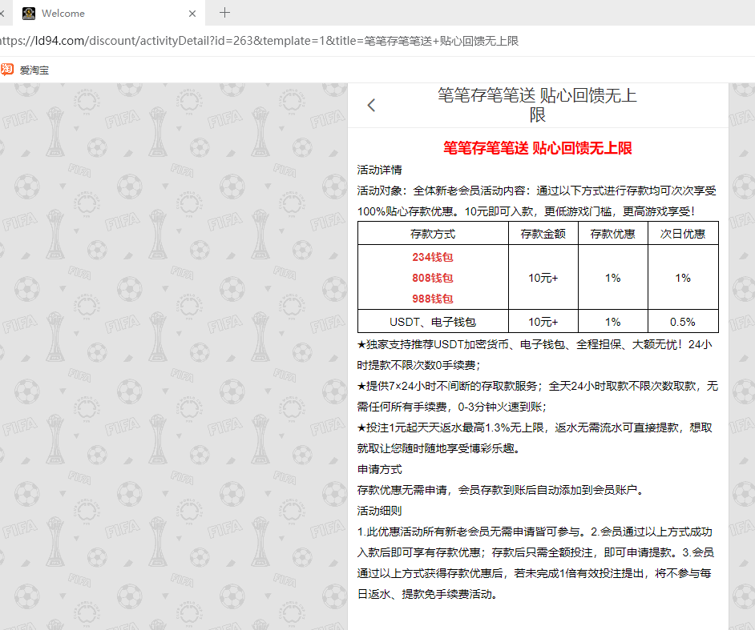
Task: Click the 活动细则 section heading
Action: [x=380, y=511]
